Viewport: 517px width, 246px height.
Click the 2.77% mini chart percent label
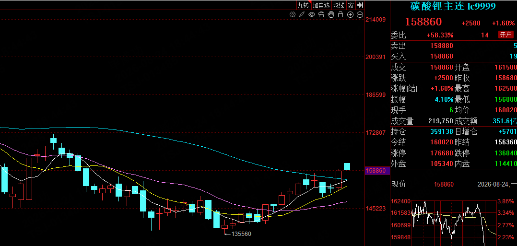coord(506,225)
